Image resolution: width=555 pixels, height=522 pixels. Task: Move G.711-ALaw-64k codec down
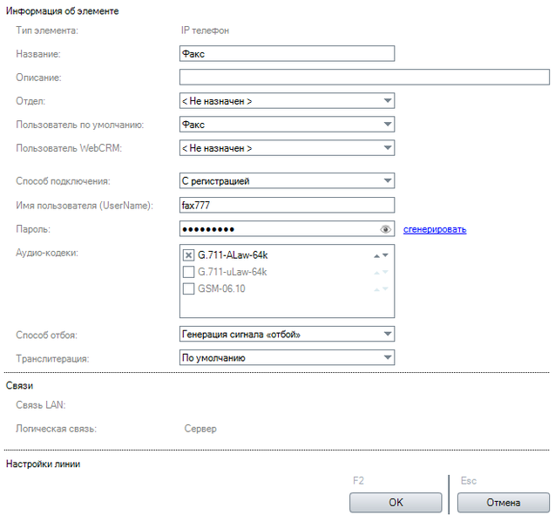385,255
